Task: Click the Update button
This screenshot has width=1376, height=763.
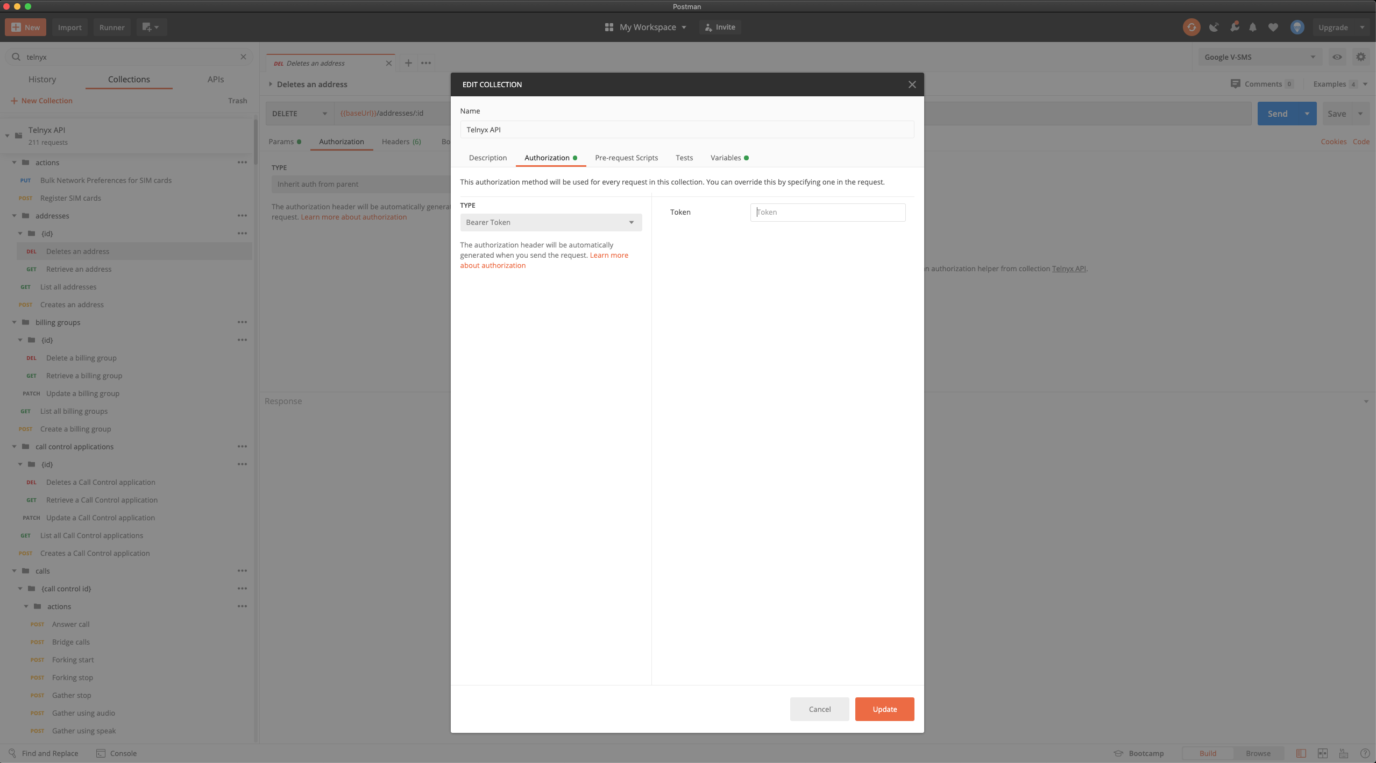Action: [x=885, y=709]
